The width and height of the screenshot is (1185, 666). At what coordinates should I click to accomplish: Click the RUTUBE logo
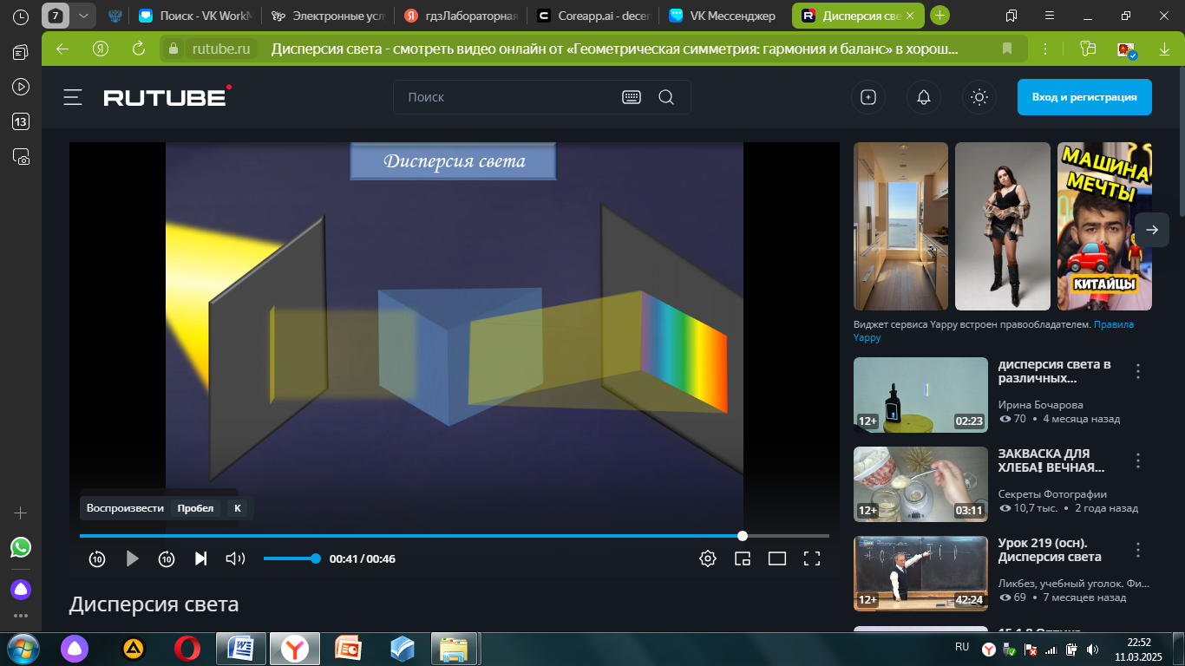[167, 96]
